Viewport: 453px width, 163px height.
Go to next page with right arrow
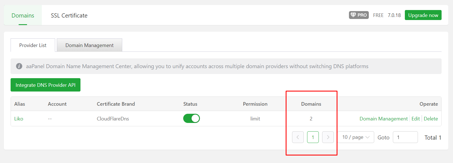(x=328, y=137)
